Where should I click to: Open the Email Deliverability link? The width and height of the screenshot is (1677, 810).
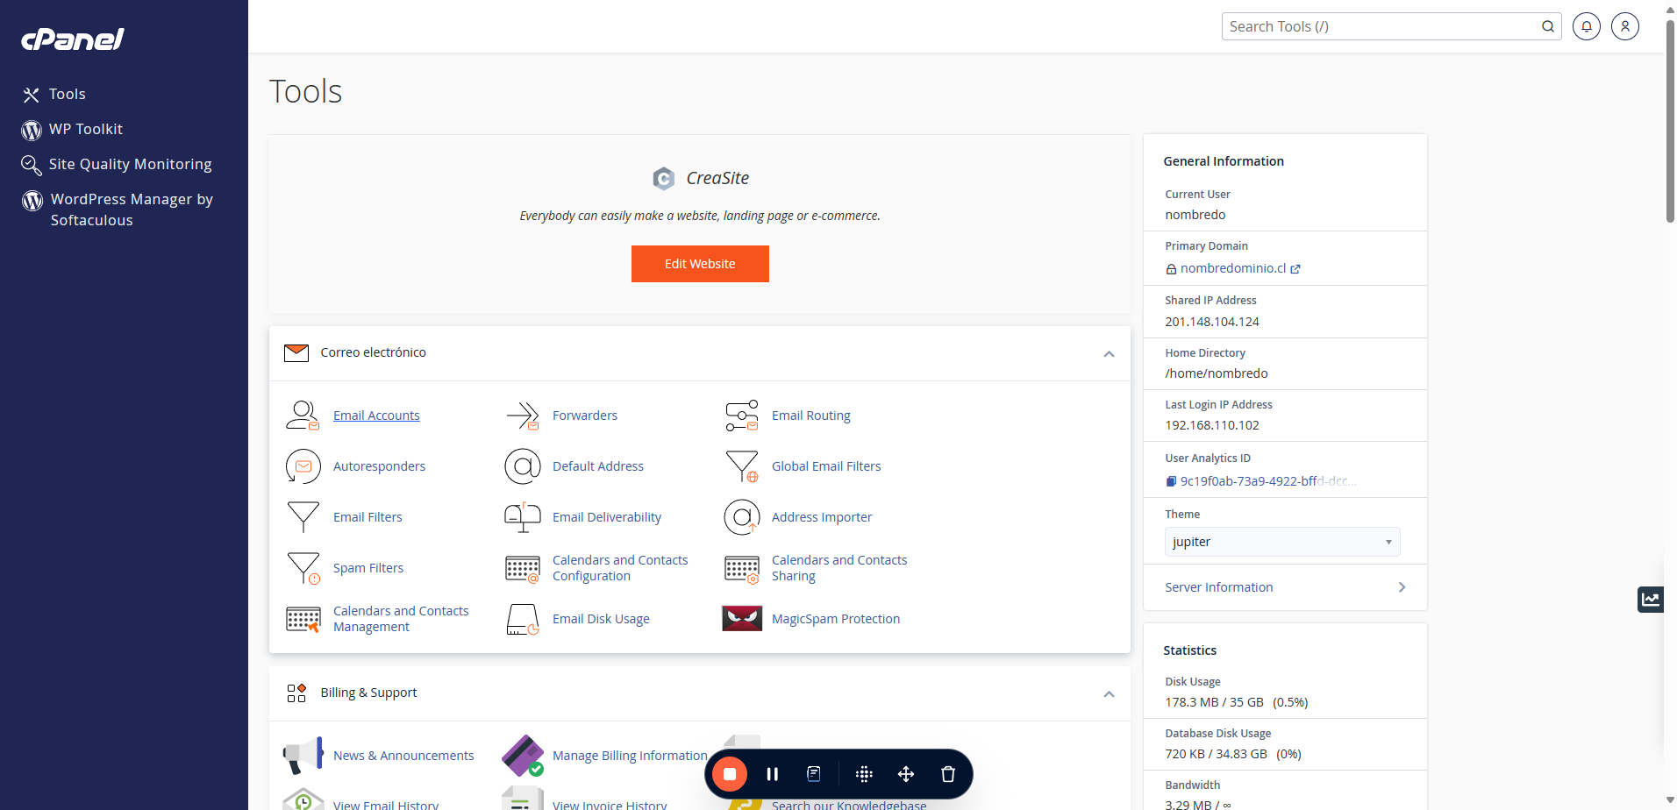(607, 517)
